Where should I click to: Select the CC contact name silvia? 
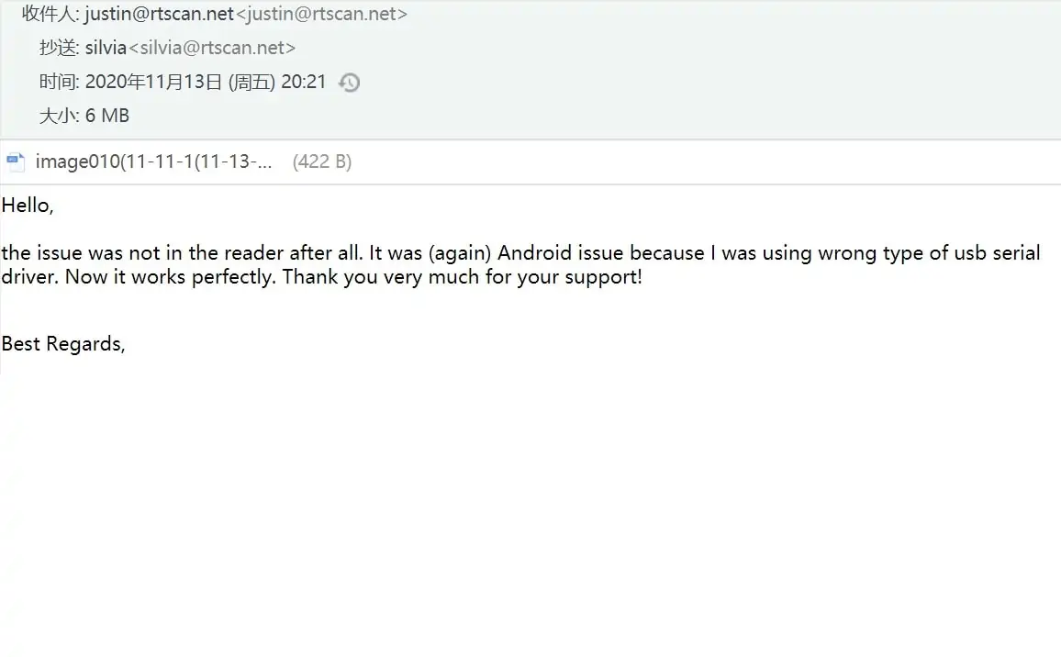click(106, 48)
